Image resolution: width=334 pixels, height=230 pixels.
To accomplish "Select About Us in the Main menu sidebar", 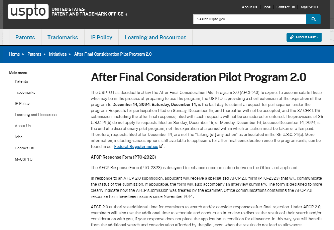I will click(x=23, y=126).
